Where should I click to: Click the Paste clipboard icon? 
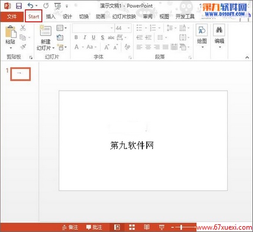[x=11, y=31]
